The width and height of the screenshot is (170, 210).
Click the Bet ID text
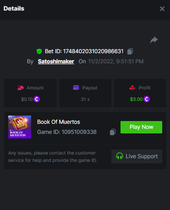point(84,51)
